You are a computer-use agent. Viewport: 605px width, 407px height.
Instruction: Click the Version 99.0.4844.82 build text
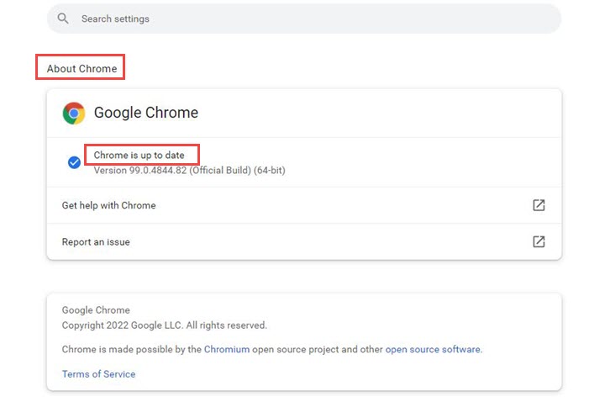[189, 170]
